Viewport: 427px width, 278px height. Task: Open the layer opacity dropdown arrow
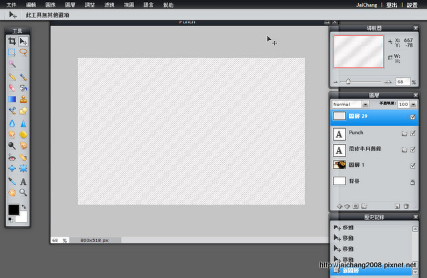click(x=414, y=105)
